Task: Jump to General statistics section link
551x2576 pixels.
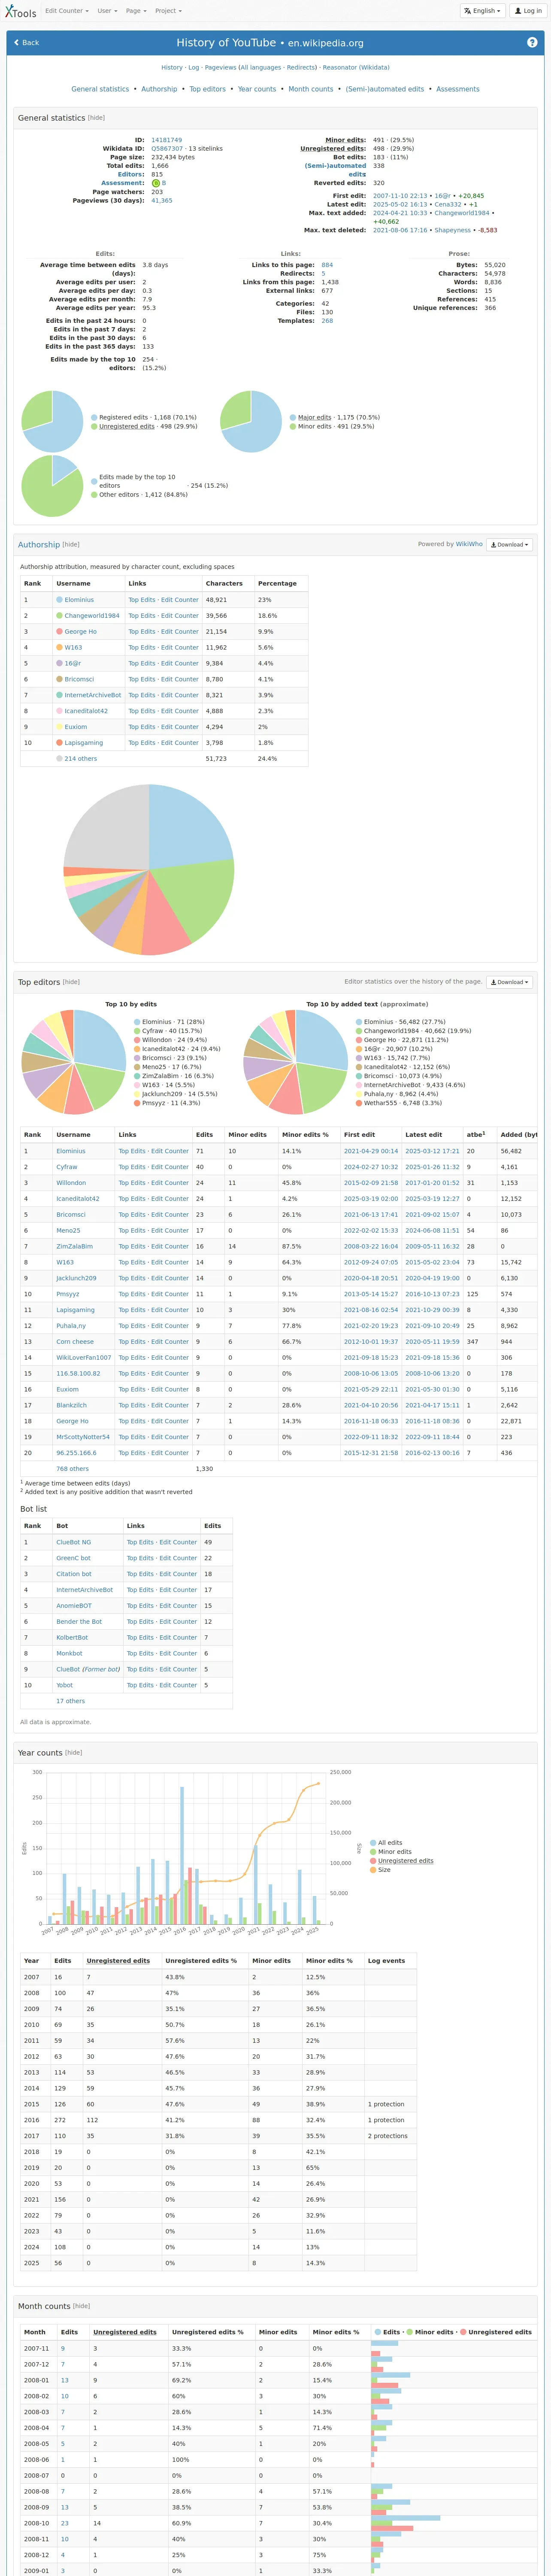Action: (100, 89)
